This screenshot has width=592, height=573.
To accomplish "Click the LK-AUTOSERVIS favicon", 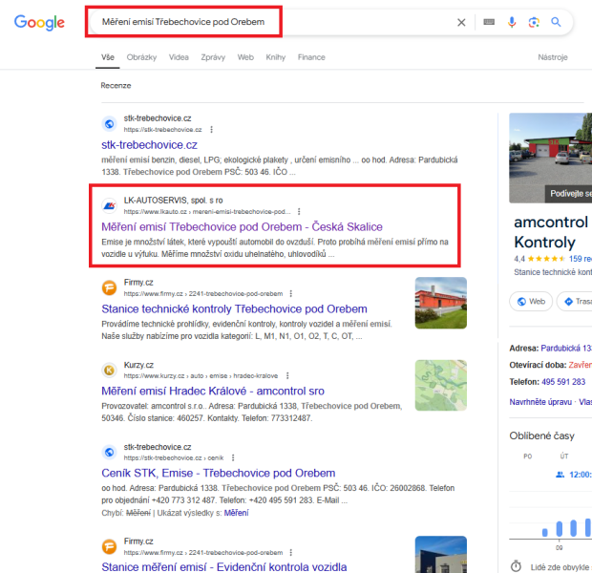I will [x=109, y=206].
